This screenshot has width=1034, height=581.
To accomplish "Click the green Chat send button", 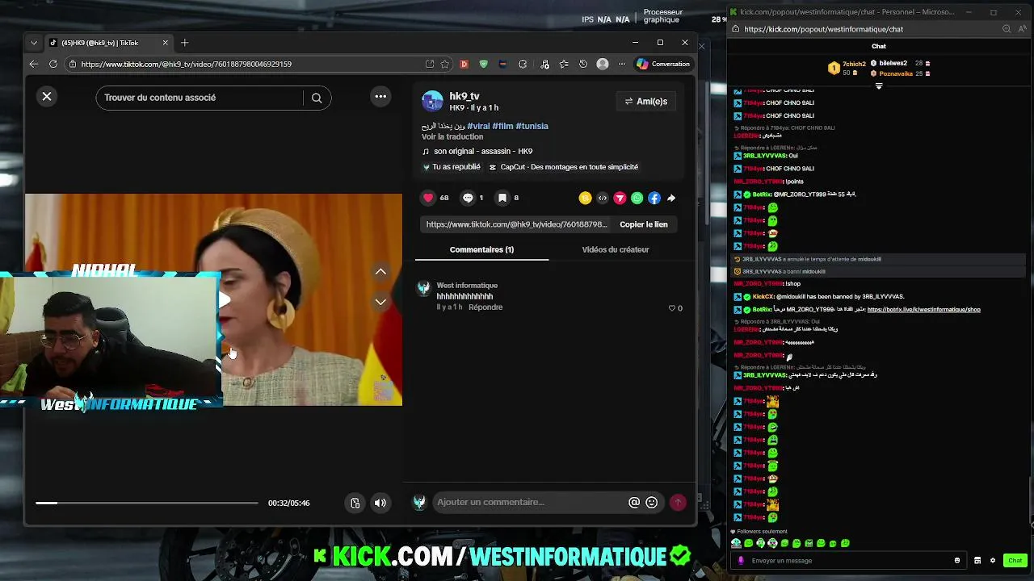I will point(1015,561).
